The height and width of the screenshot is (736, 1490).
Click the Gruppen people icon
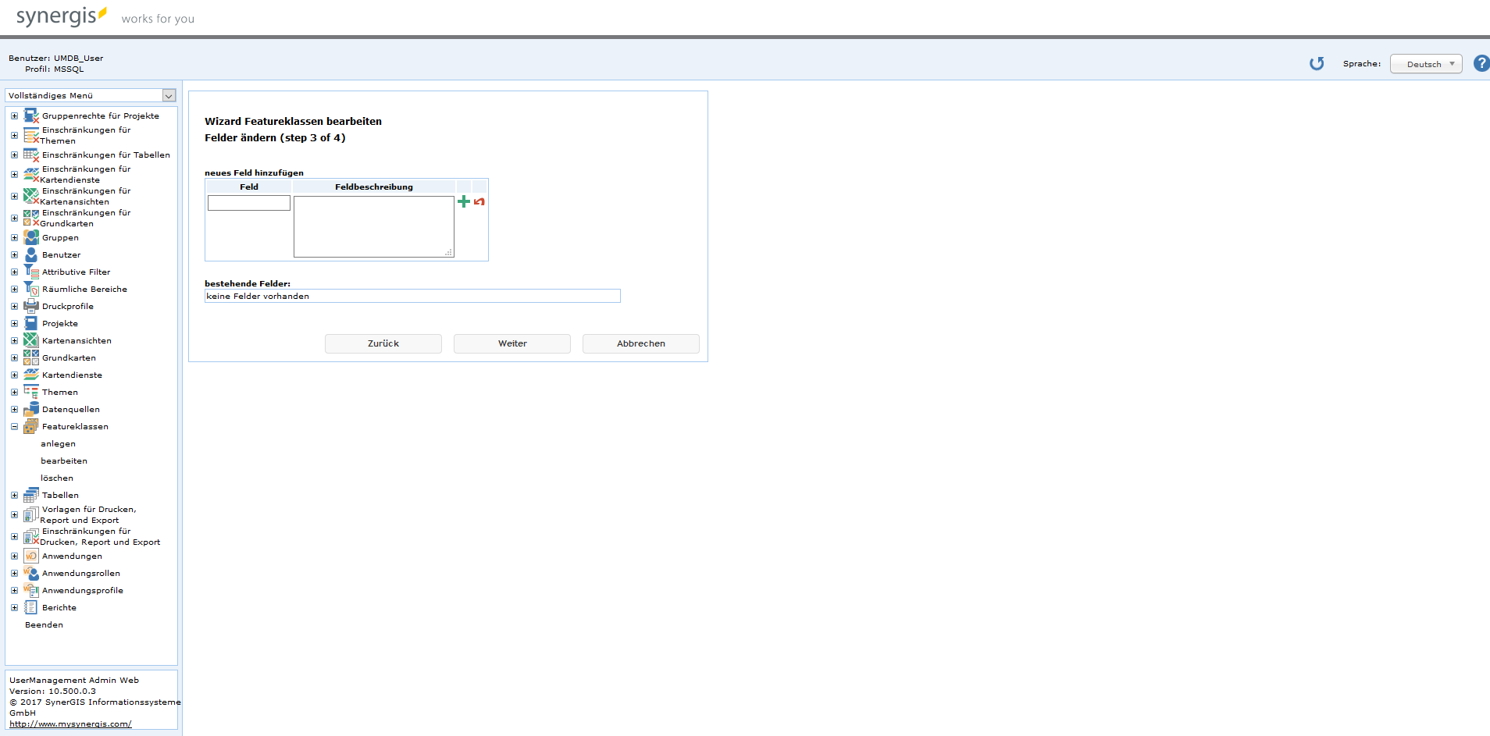pos(30,237)
